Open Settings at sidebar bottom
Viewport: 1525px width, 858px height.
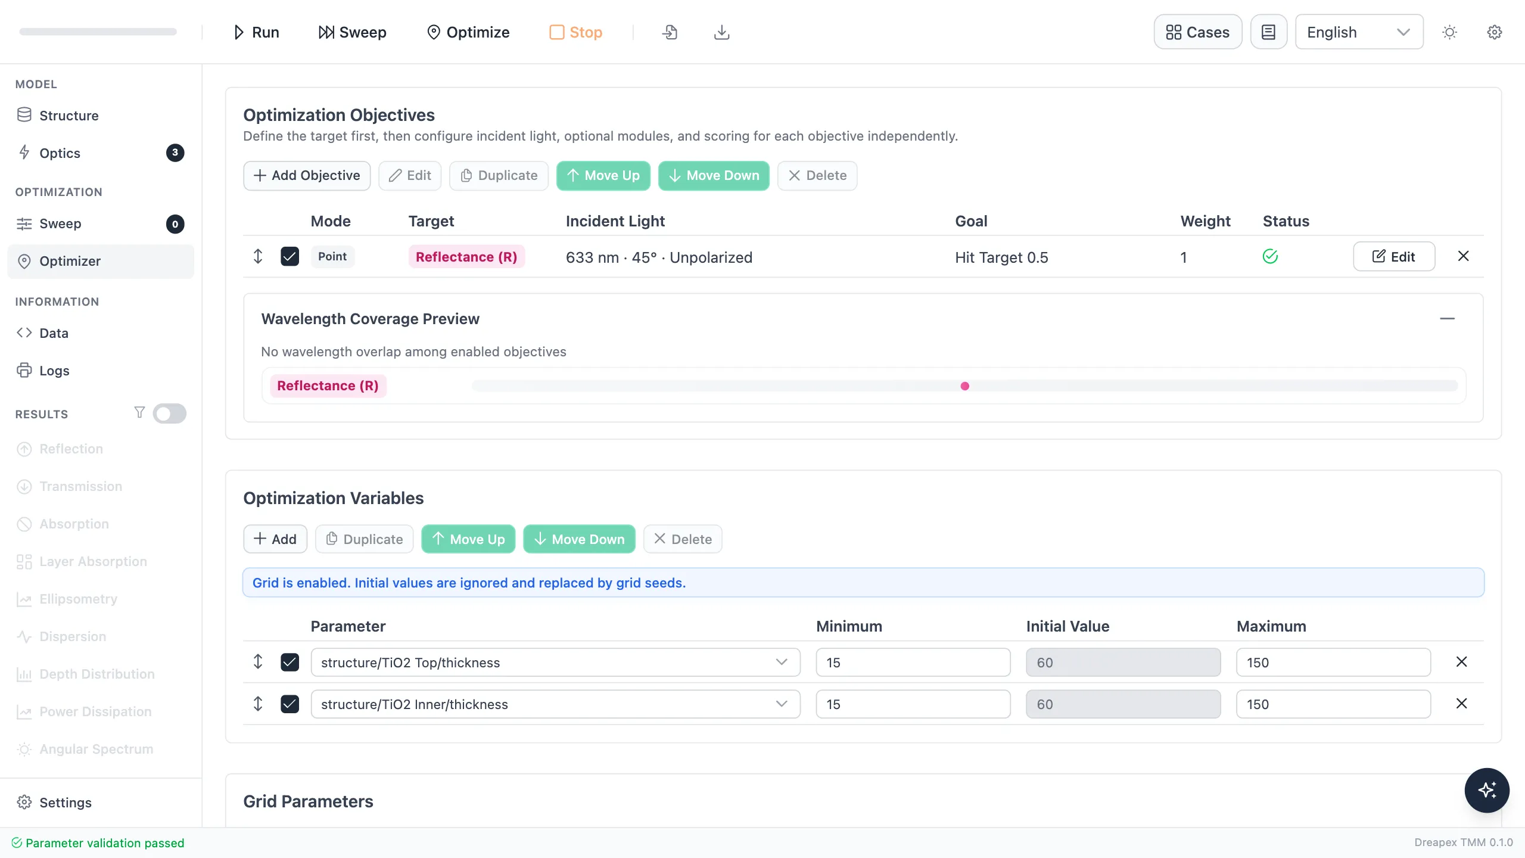pos(101,803)
